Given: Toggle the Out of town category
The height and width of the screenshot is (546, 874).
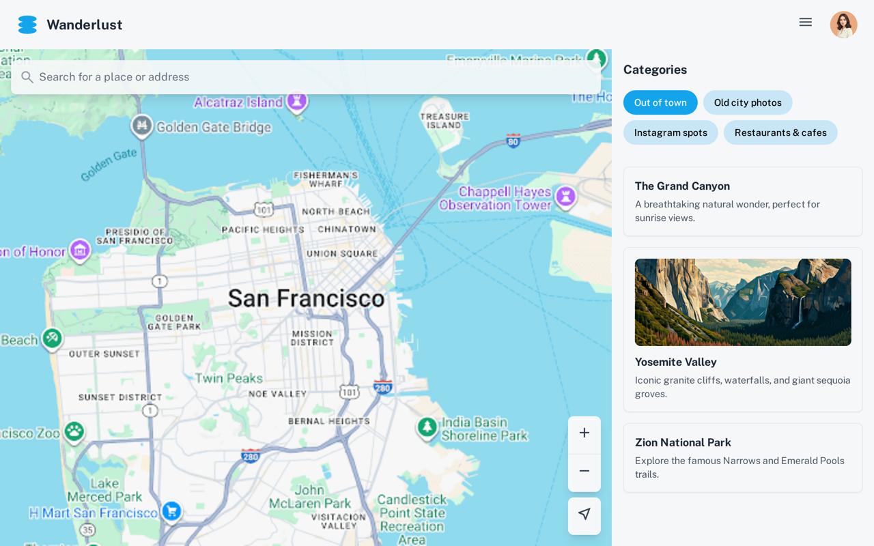Looking at the screenshot, I should pyautogui.click(x=660, y=102).
